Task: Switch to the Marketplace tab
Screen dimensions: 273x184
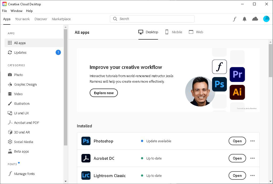Action: click(61, 19)
